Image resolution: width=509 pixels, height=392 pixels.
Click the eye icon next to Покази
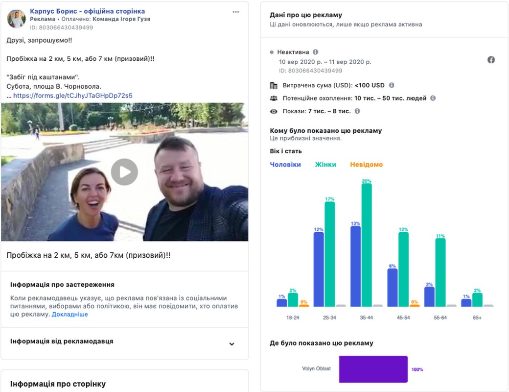click(274, 111)
